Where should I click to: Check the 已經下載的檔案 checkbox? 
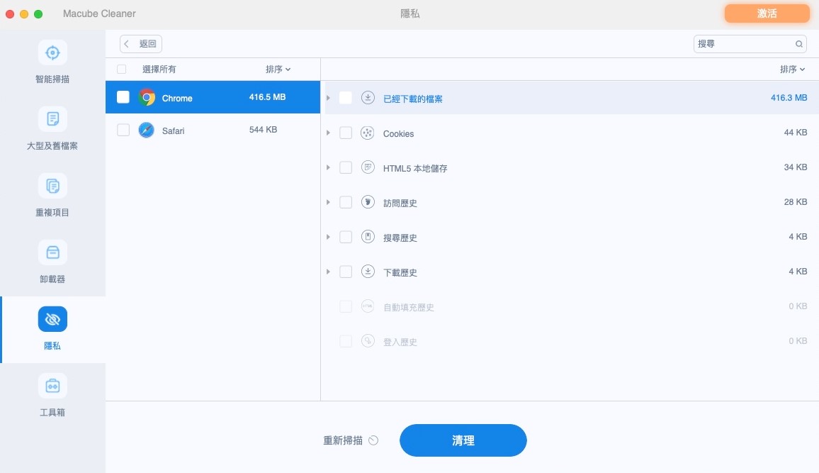point(345,98)
